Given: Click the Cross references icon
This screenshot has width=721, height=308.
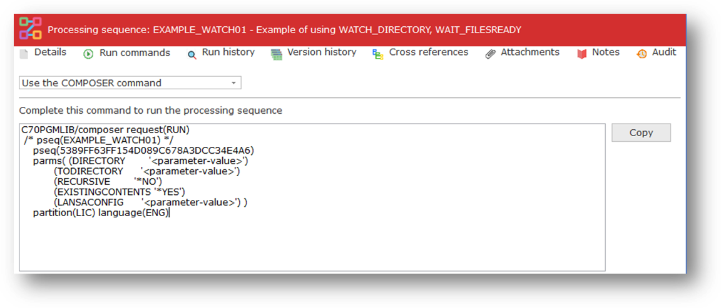Looking at the screenshot, I should [378, 54].
